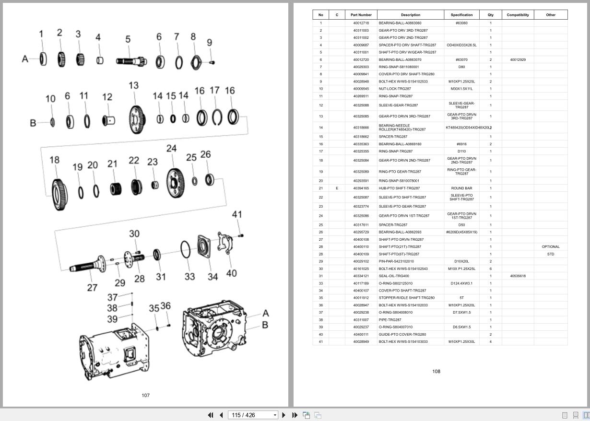
Task: Click the Other column header
Action: pyautogui.click(x=551, y=15)
